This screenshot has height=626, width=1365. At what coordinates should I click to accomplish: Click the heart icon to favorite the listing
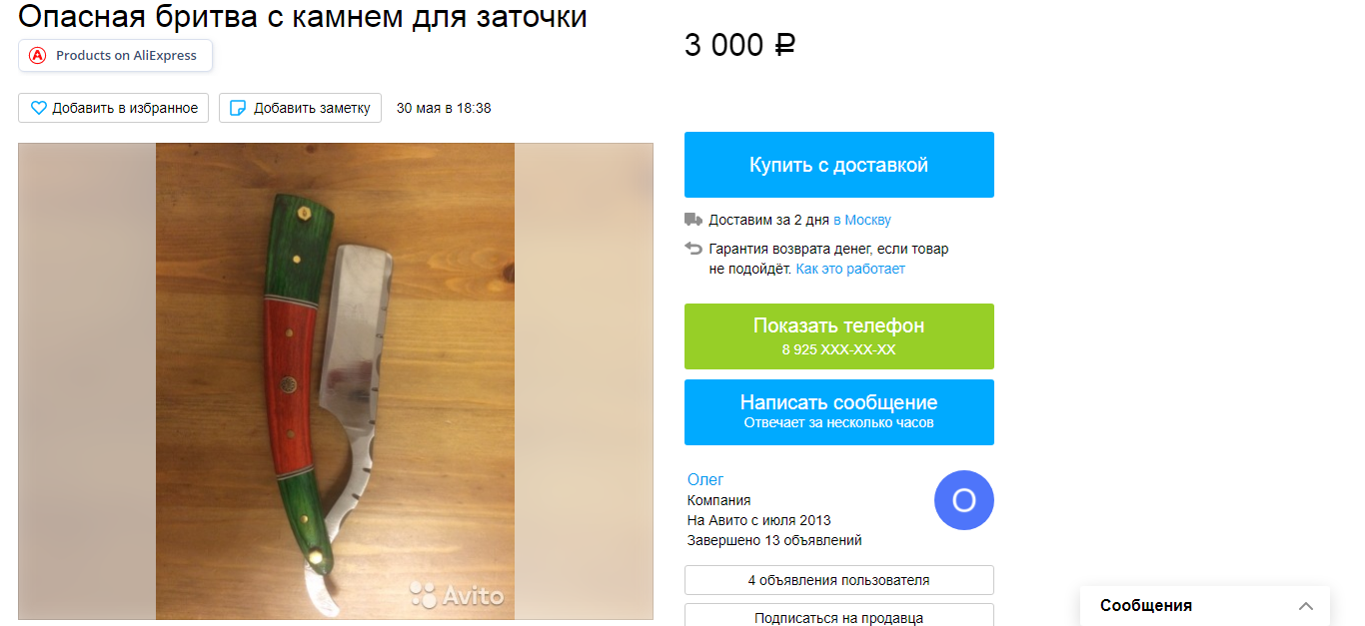click(38, 108)
